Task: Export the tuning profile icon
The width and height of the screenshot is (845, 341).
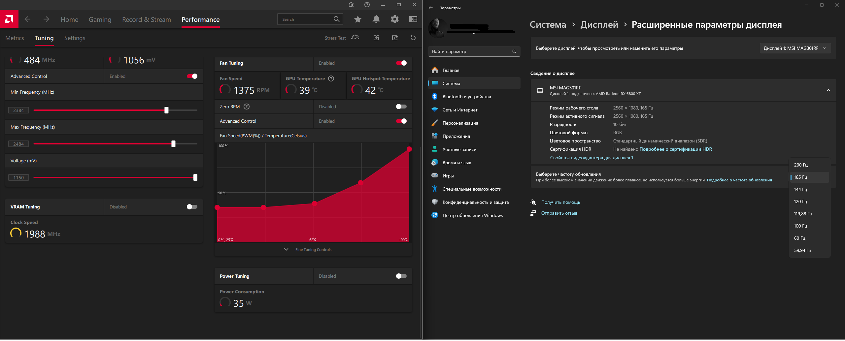Action: click(395, 38)
